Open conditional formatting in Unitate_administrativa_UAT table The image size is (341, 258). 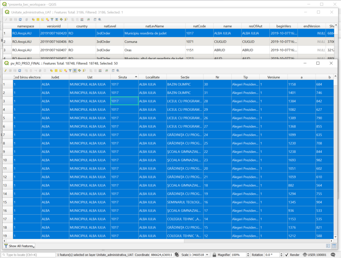(x=89, y=20)
